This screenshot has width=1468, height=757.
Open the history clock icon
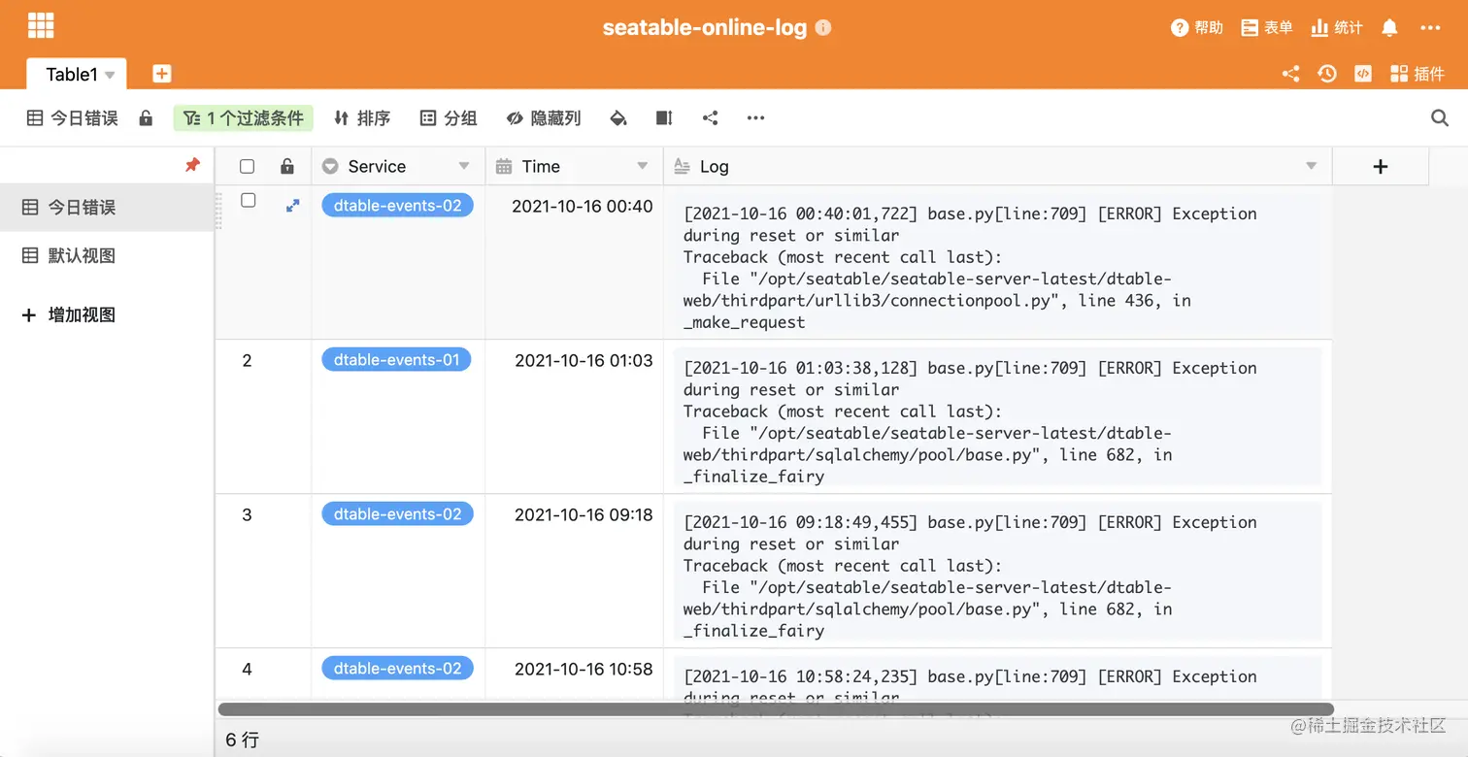pyautogui.click(x=1326, y=74)
